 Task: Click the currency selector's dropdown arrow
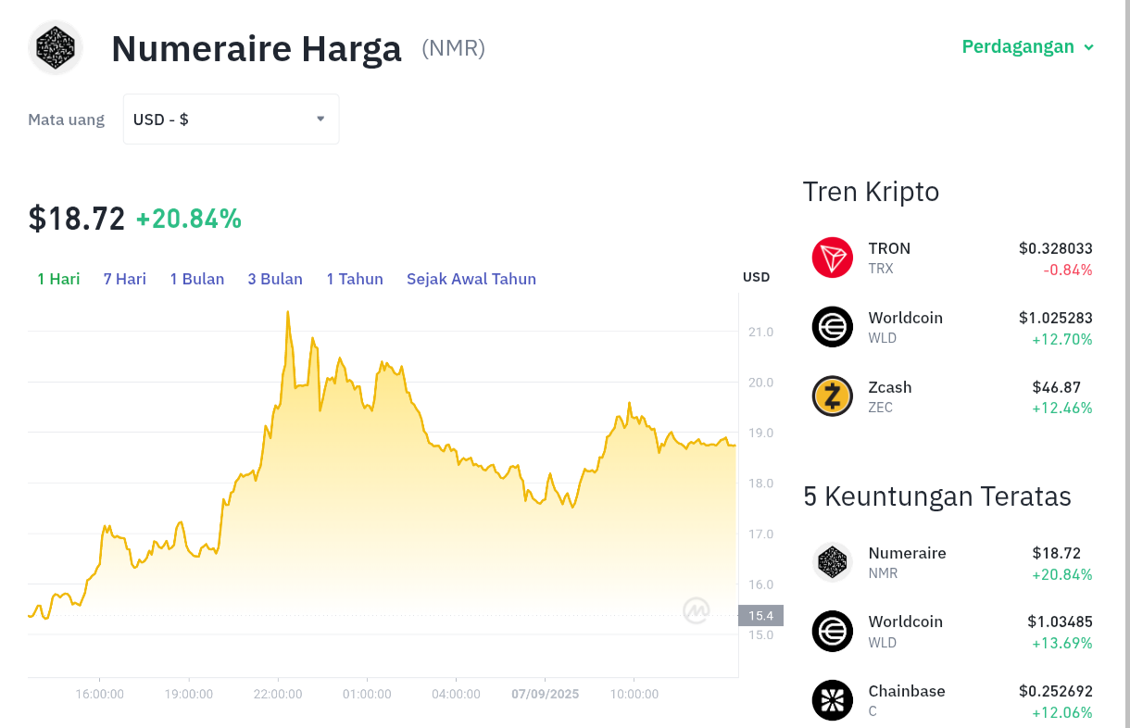[x=320, y=119]
